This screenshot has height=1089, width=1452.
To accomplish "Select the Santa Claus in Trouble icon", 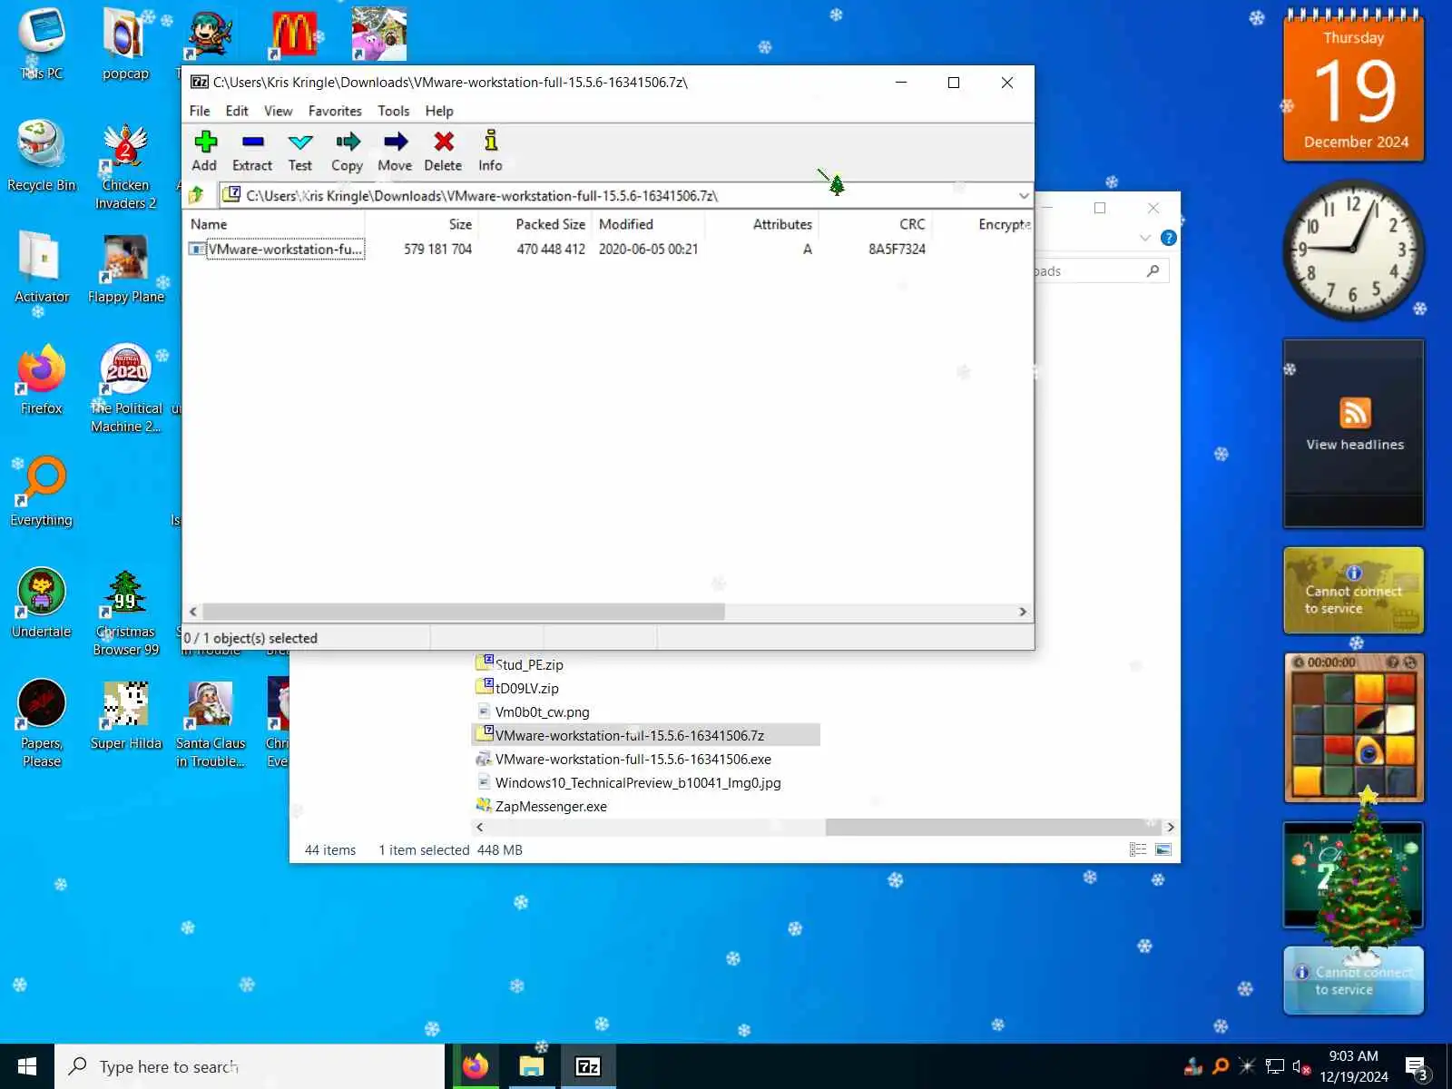I will pos(211,723).
